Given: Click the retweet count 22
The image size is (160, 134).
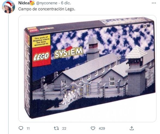Looking at the screenshot, I should (64, 128).
